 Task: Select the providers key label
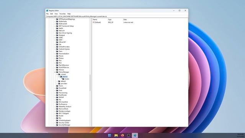pyautogui.click(x=64, y=84)
